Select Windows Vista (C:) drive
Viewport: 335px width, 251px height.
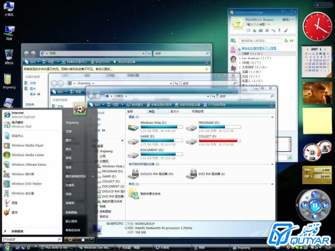tap(155, 127)
